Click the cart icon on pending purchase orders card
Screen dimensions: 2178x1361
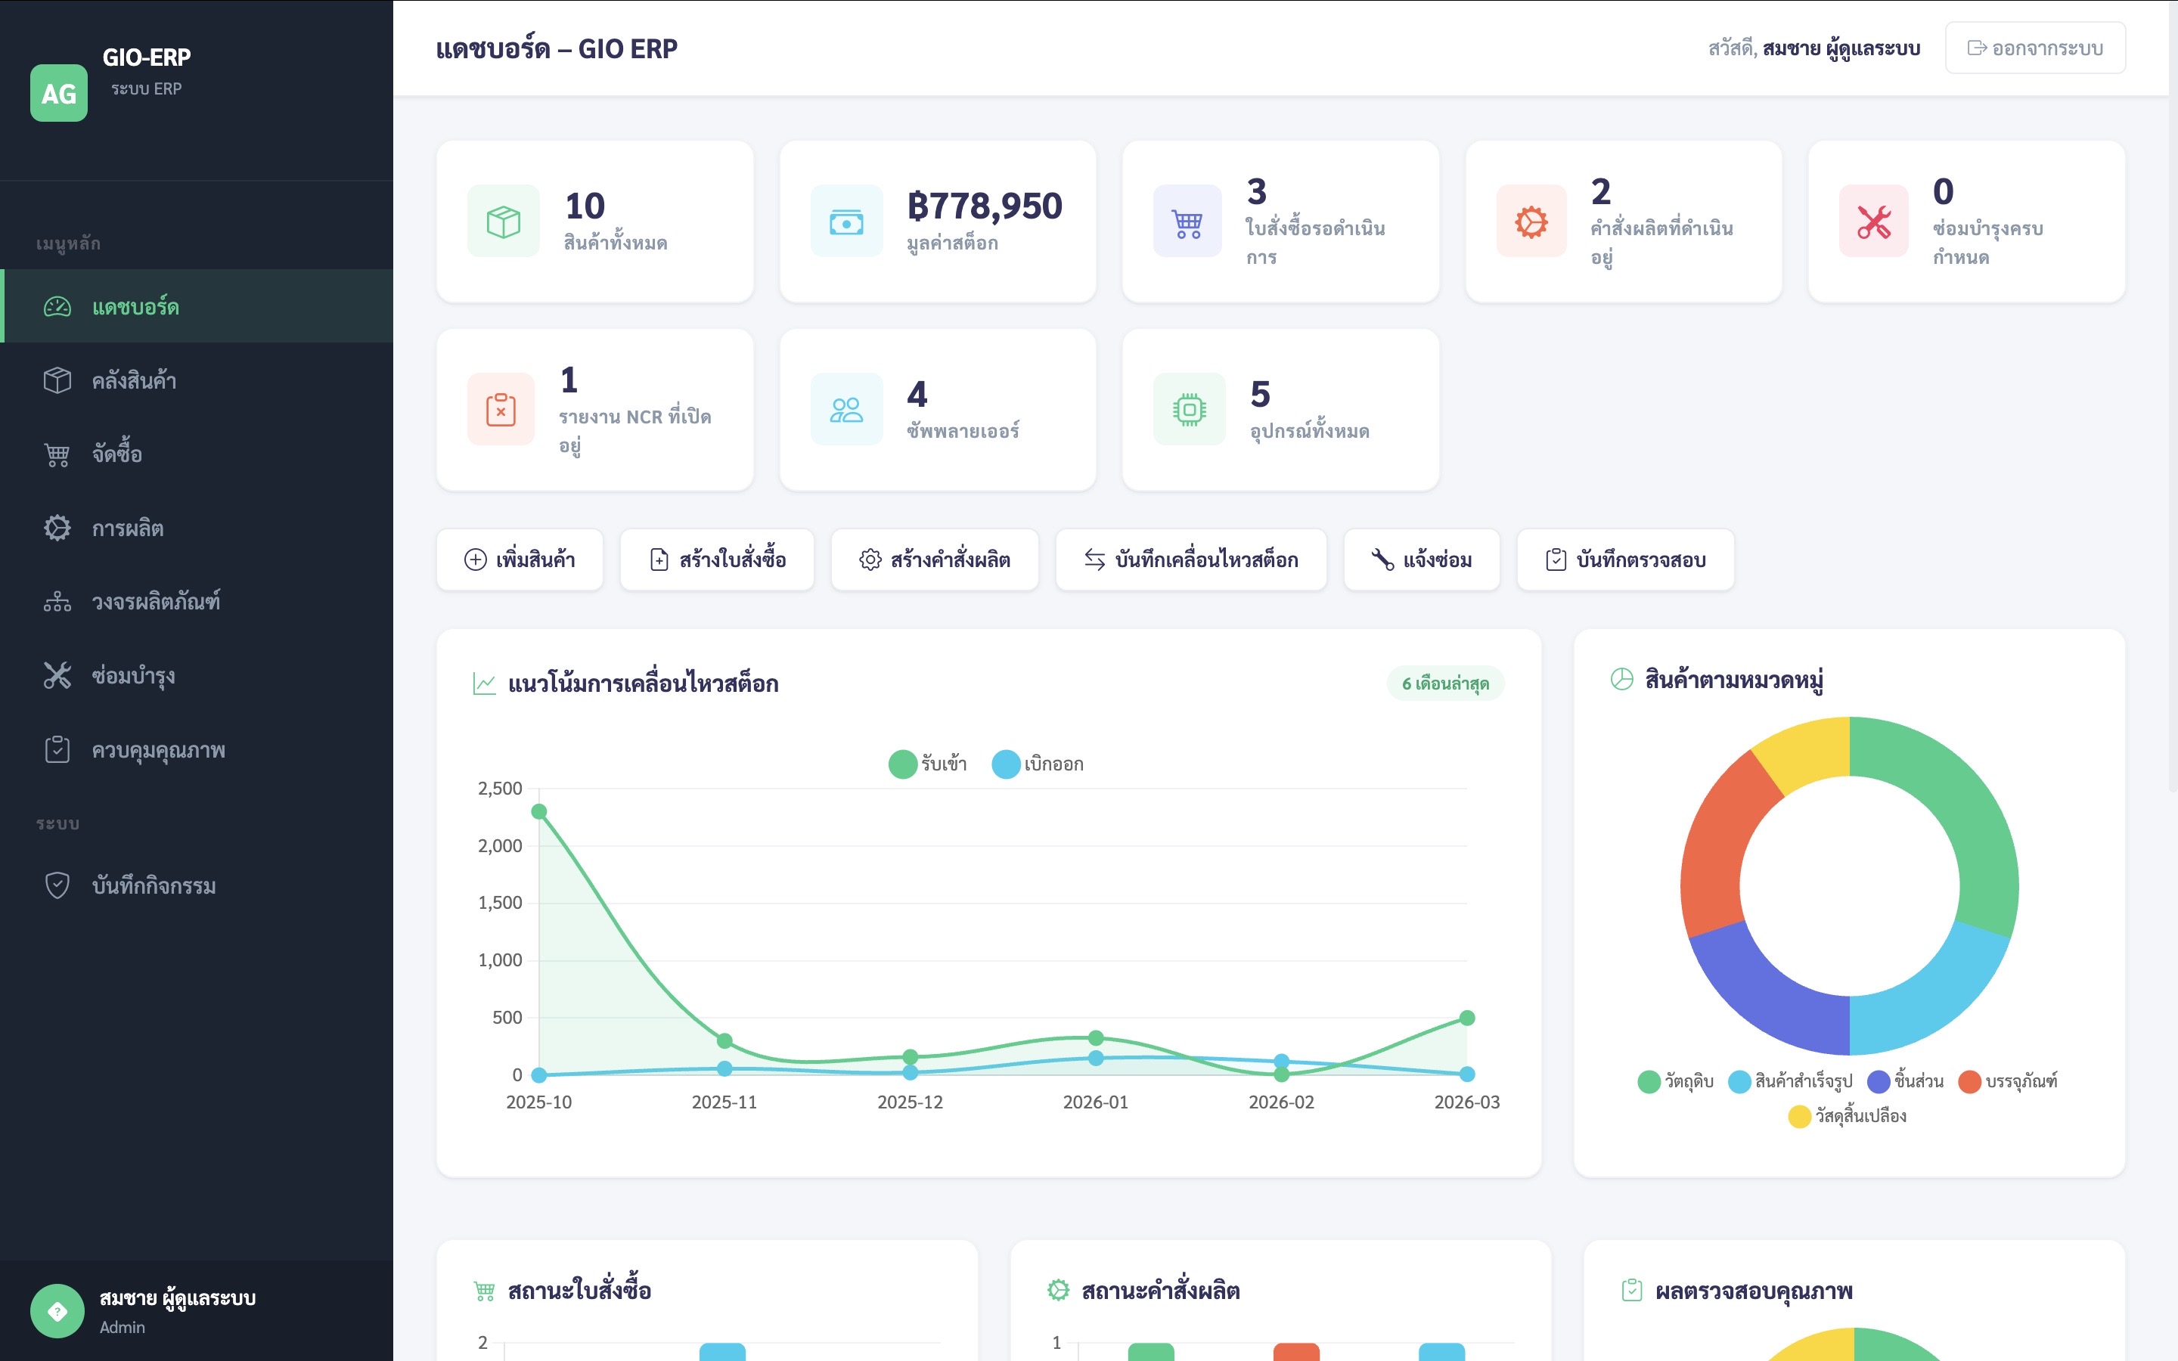click(1188, 222)
